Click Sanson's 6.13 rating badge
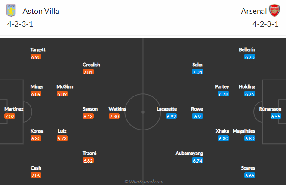 [x=88, y=116]
